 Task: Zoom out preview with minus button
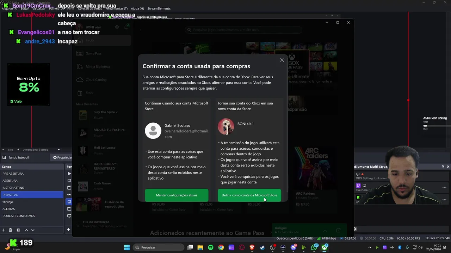click(x=3, y=150)
